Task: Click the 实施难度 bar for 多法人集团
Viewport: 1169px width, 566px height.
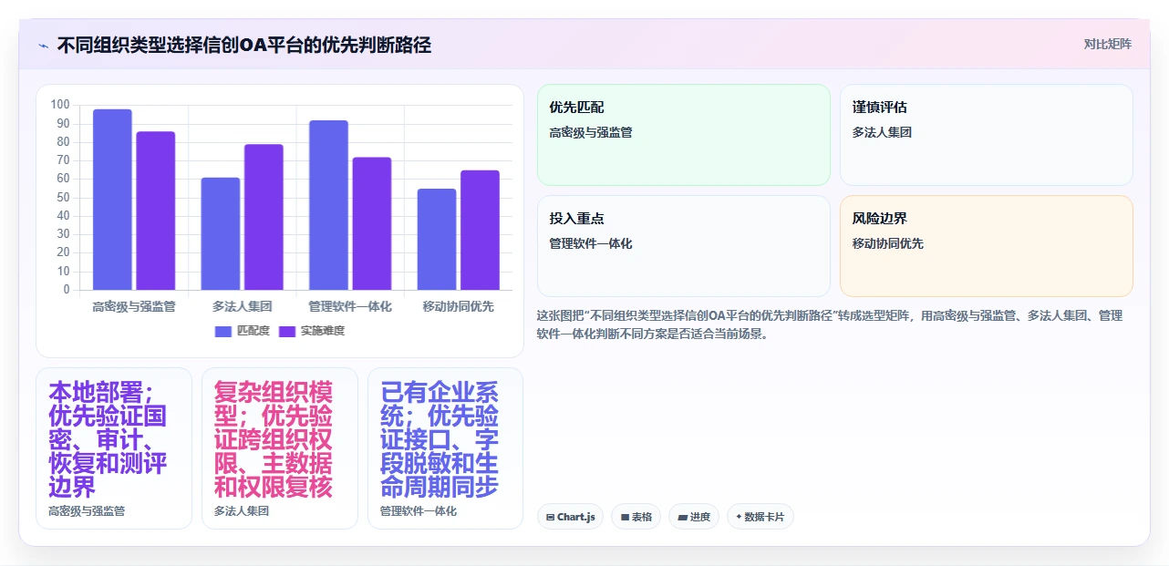Action: (x=264, y=217)
